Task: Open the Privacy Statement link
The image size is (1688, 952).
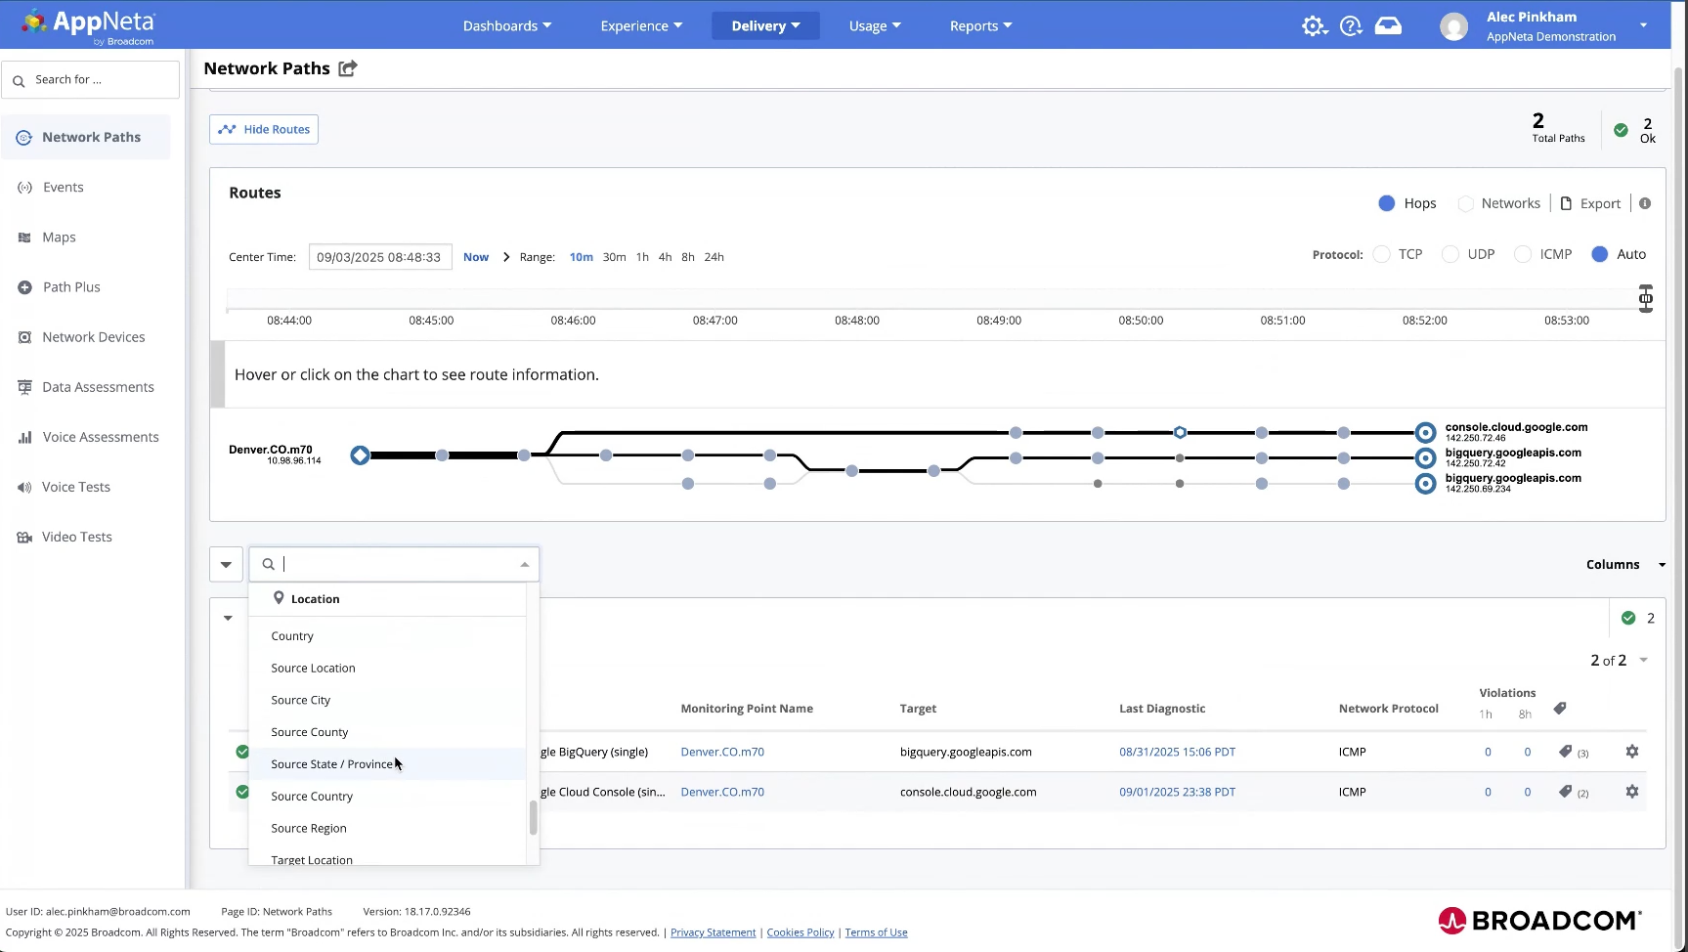Action: pyautogui.click(x=713, y=932)
